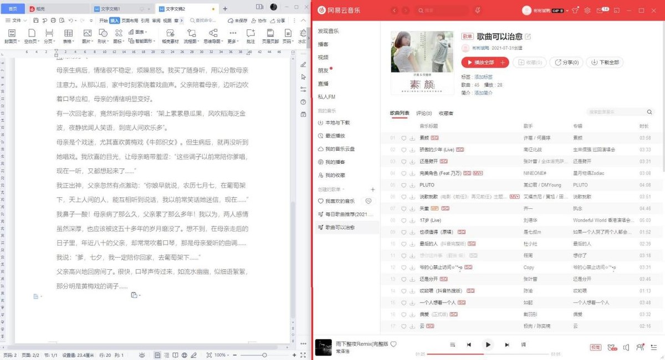Open 发现音乐 in the sidebar

pyautogui.click(x=328, y=31)
